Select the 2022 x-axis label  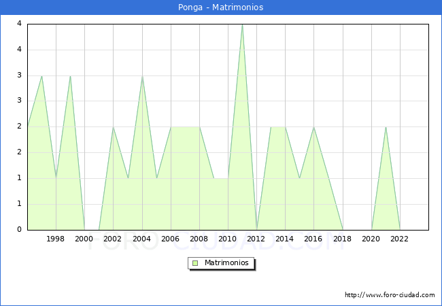tap(400, 239)
